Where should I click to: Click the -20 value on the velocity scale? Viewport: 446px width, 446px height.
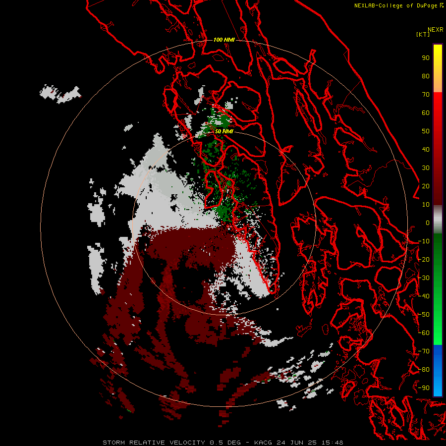click(x=424, y=260)
